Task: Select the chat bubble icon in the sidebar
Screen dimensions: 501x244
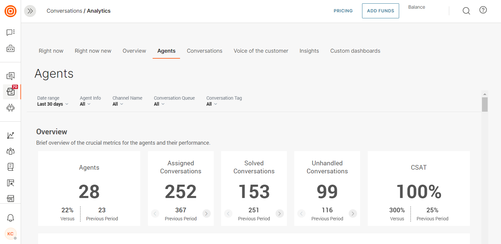Action: [10, 32]
